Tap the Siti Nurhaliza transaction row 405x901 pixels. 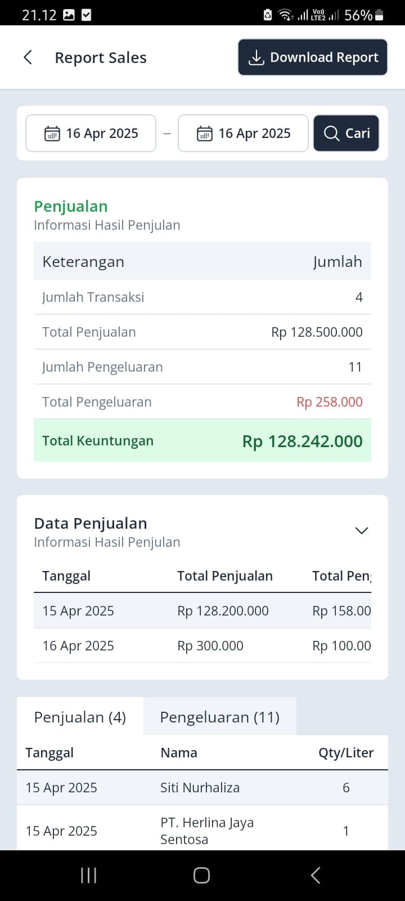[x=202, y=787]
